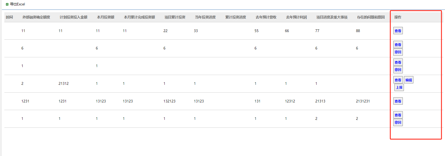Image resolution: width=445 pixels, height=156 pixels.
Task: Click the green Excel icon at top
Action: (x=7, y=4)
